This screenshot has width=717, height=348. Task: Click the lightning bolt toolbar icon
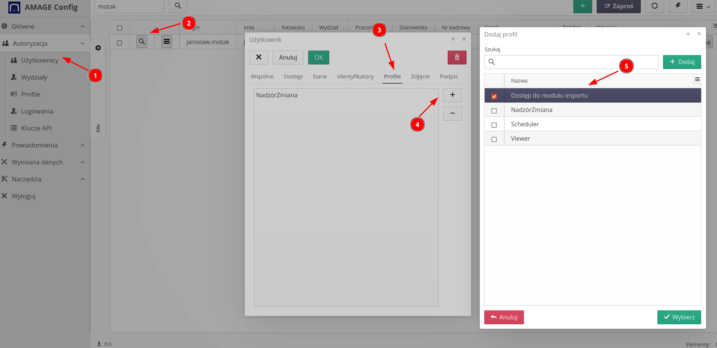pos(678,6)
